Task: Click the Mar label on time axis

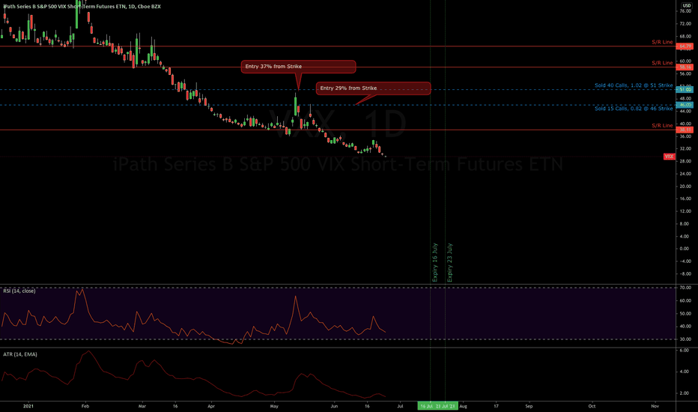Action: click(142, 406)
